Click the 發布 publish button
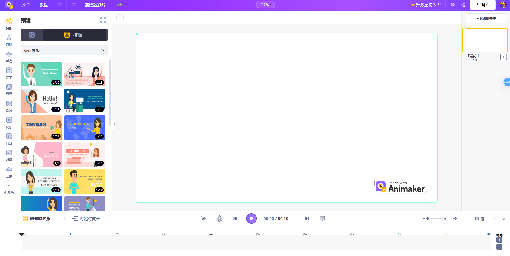Image resolution: width=510 pixels, height=256 pixels. coord(483,5)
